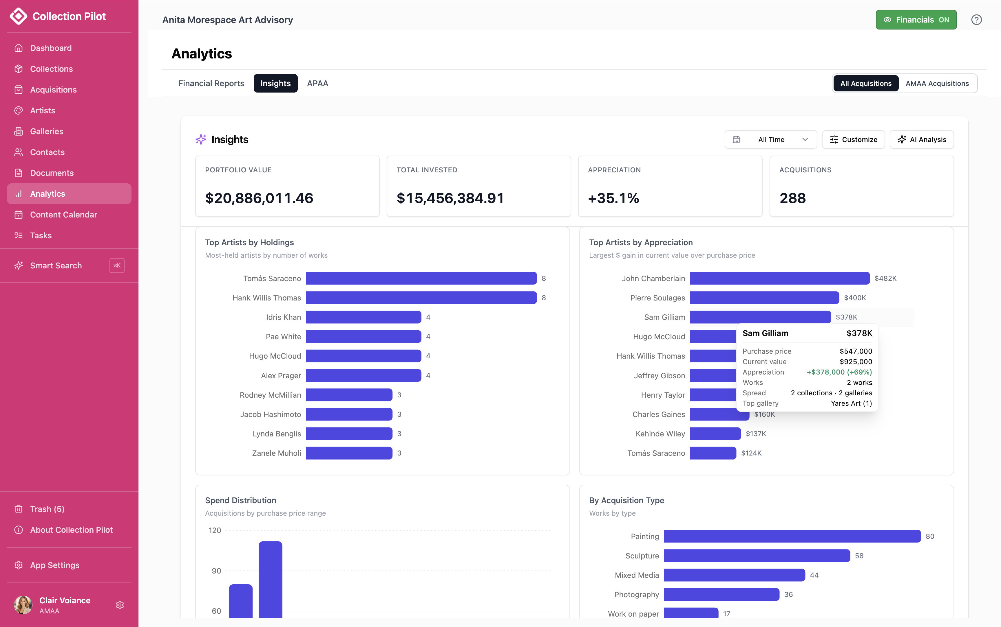1001x627 pixels.
Task: Click the Hank Willis Thomas holdings bar
Action: [421, 298]
